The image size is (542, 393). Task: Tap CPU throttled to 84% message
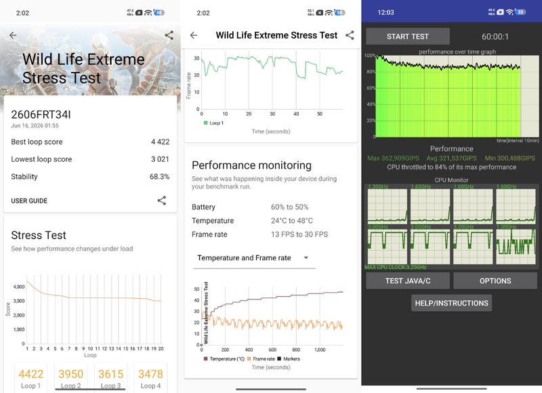click(x=451, y=167)
